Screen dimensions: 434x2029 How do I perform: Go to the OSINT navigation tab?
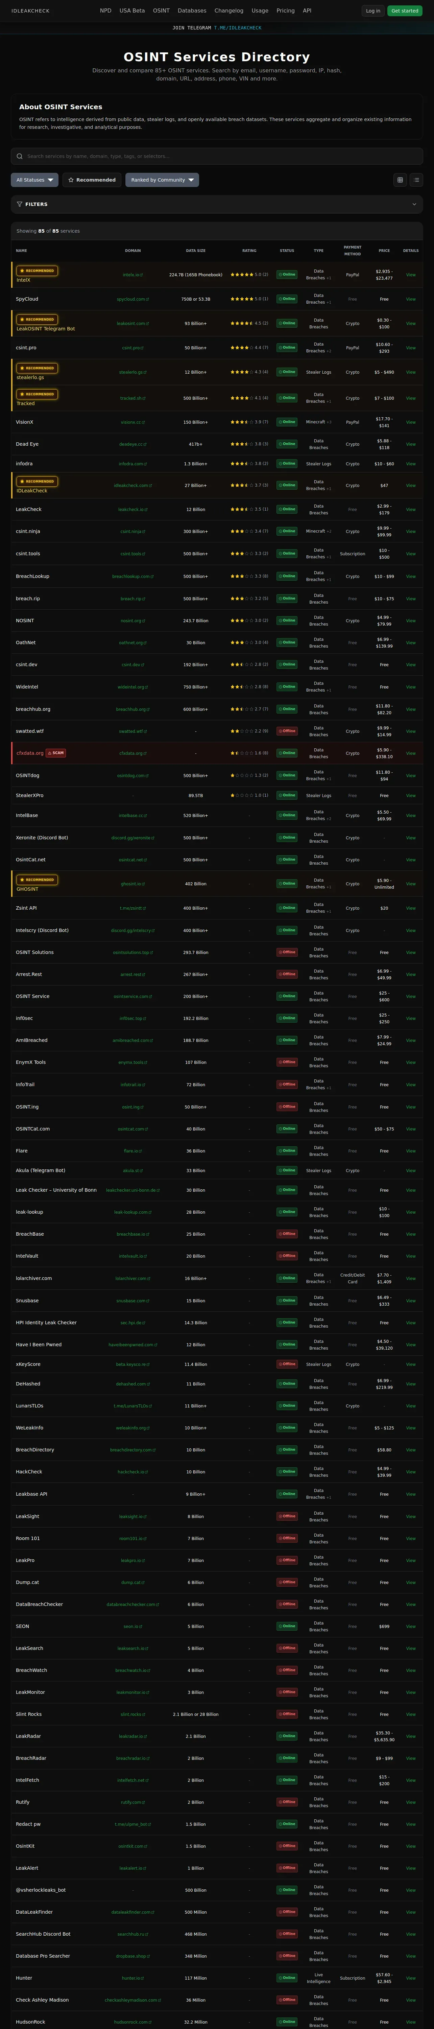162,11
